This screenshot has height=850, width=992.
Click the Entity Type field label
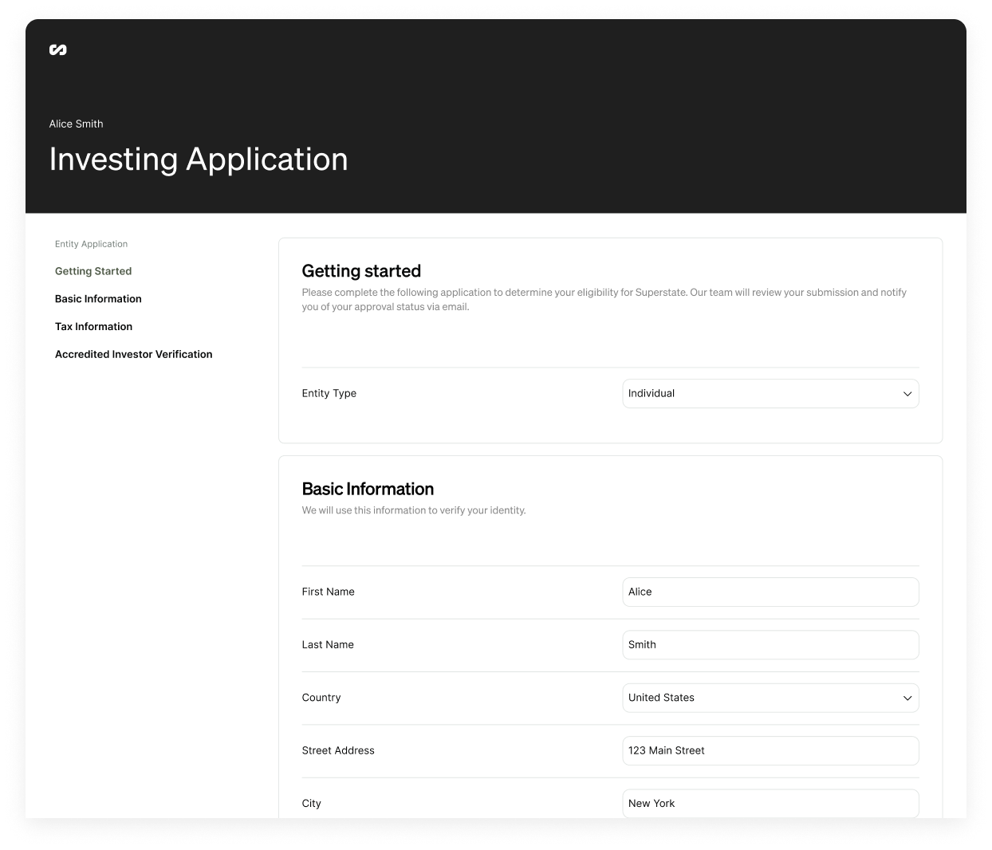coord(329,393)
